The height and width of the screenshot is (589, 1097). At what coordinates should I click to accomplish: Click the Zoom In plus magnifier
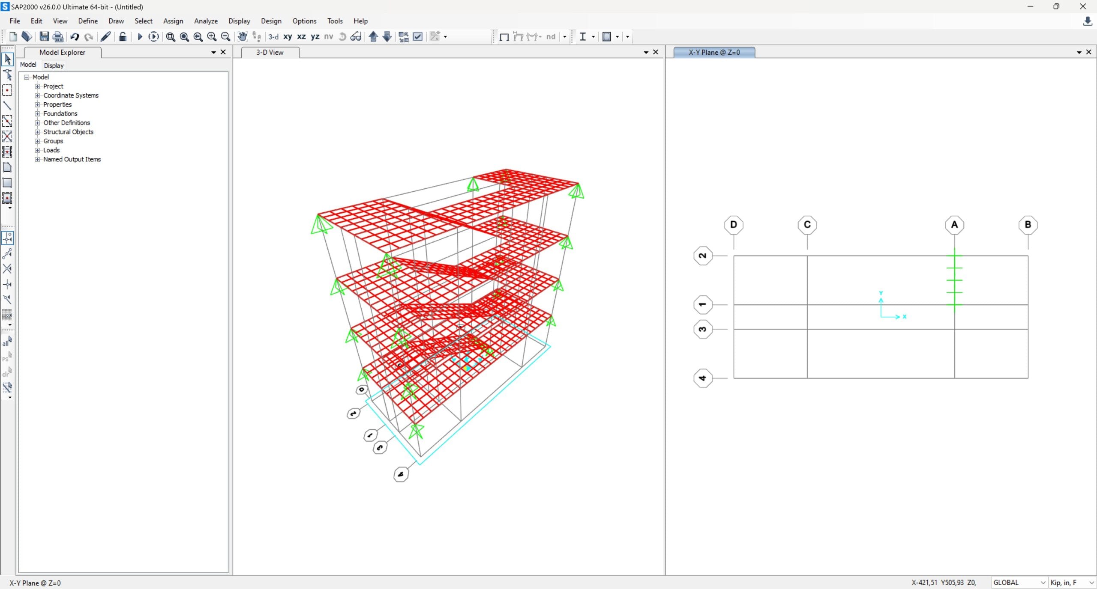click(x=212, y=37)
